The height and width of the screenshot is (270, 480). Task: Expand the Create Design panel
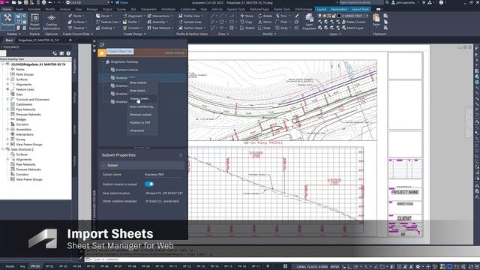[x=134, y=34]
